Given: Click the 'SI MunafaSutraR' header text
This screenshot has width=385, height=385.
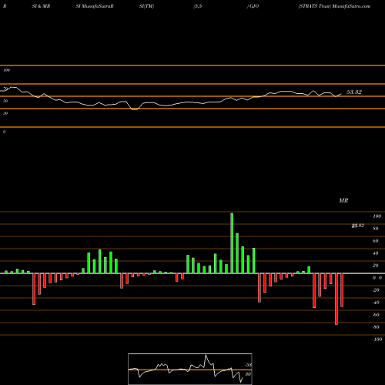Looking at the screenshot, I should point(95,6).
